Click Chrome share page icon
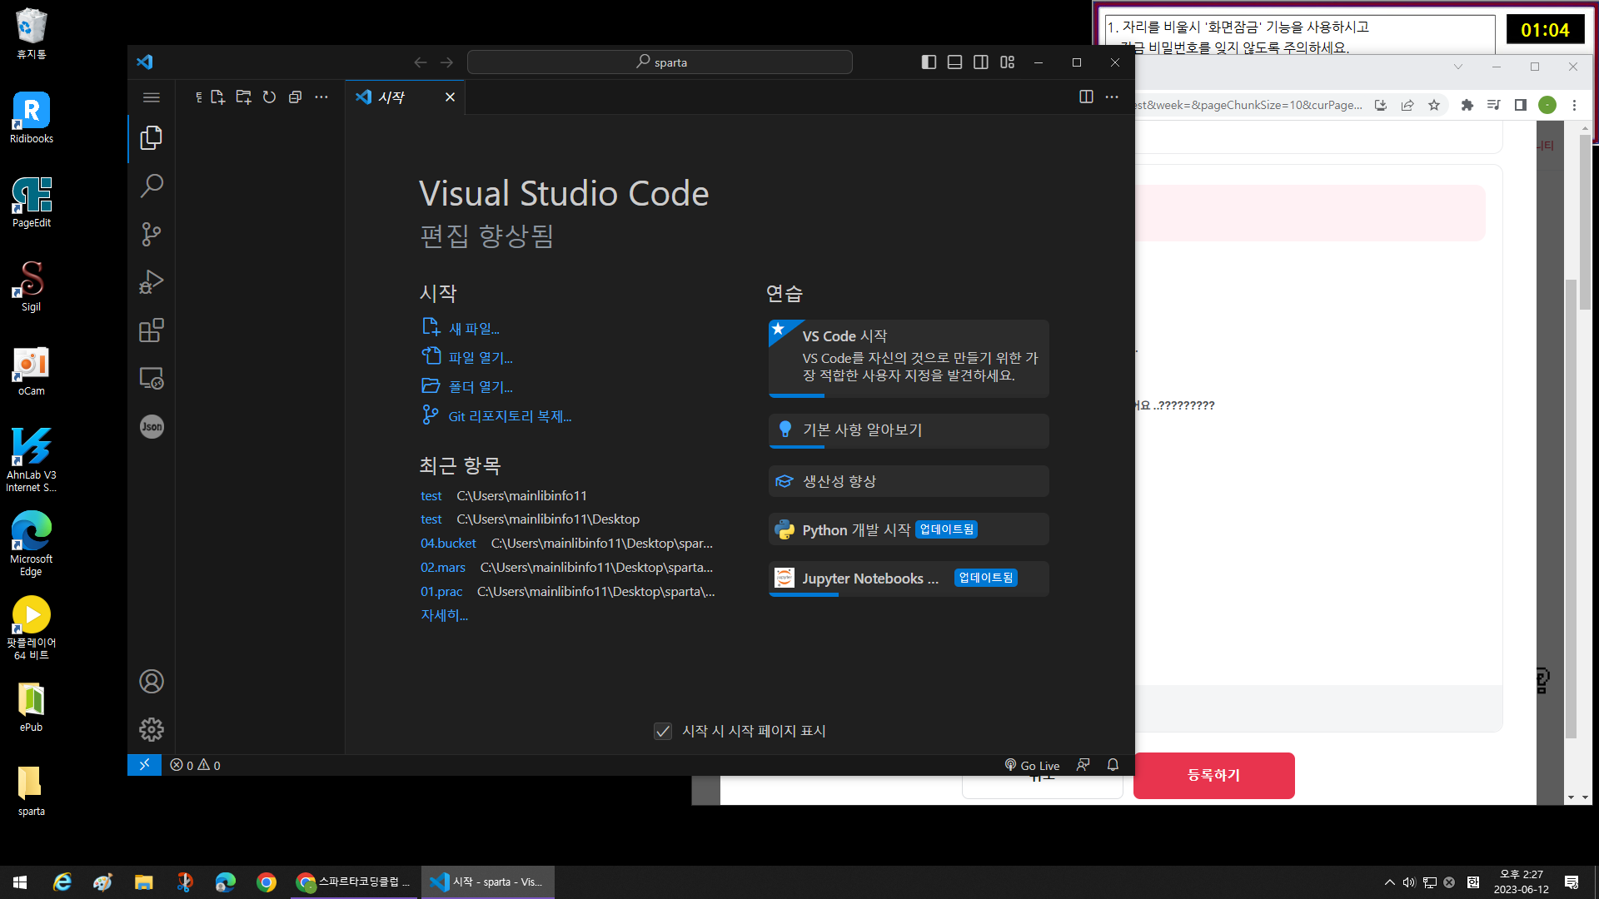 pyautogui.click(x=1407, y=105)
